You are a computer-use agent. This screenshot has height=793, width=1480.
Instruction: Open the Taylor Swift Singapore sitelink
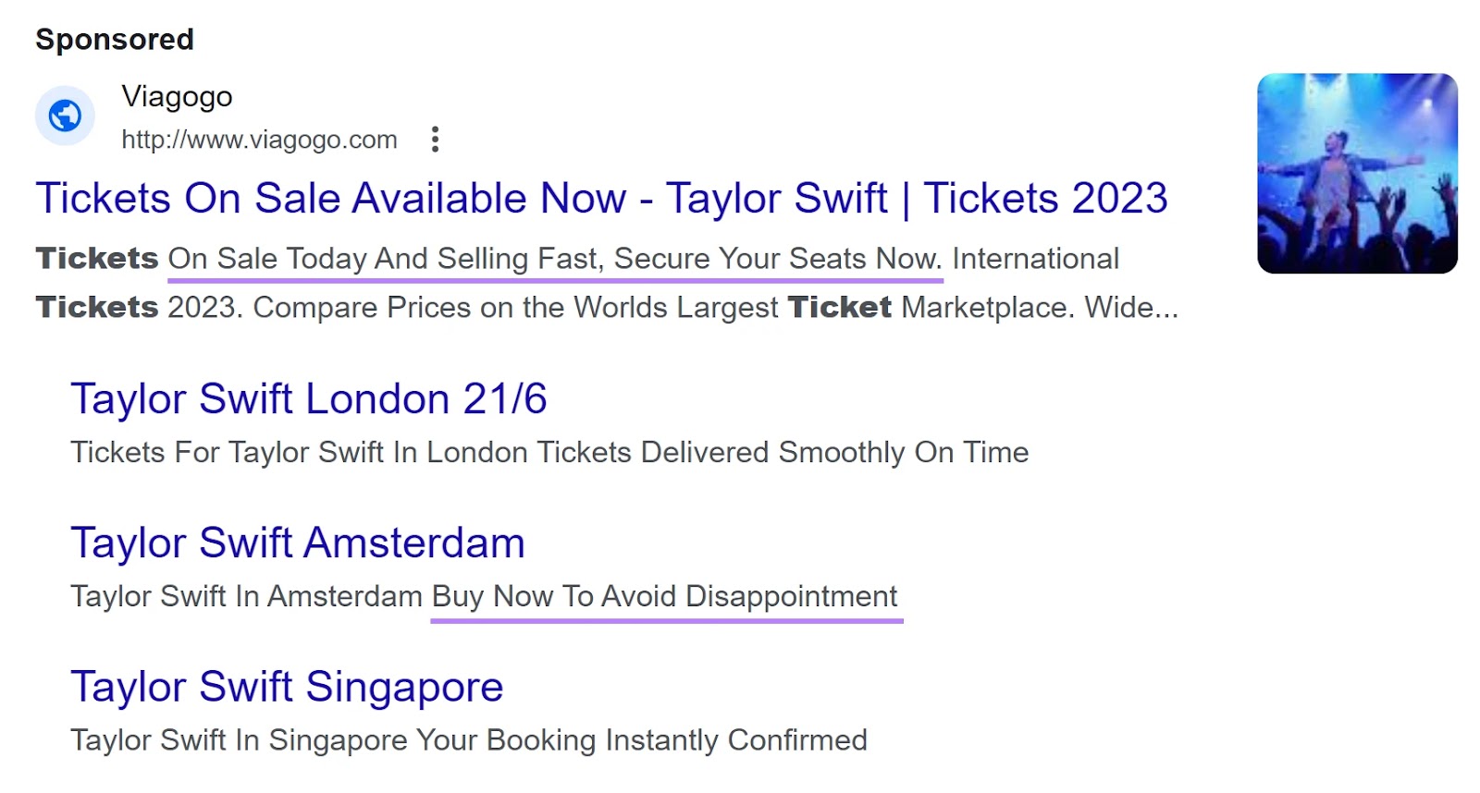tap(287, 686)
